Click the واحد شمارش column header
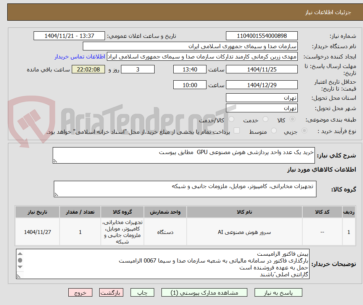The width and height of the screenshot is (363, 305). coord(165,212)
